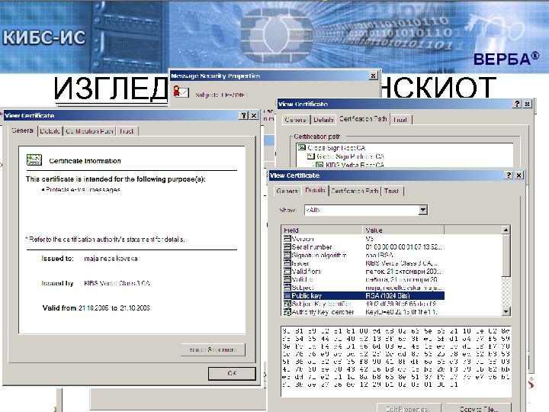
Task: Click in the public key hex value box
Action: pyautogui.click(x=396, y=361)
